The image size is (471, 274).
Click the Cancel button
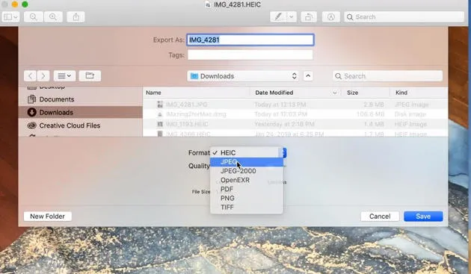click(x=380, y=217)
